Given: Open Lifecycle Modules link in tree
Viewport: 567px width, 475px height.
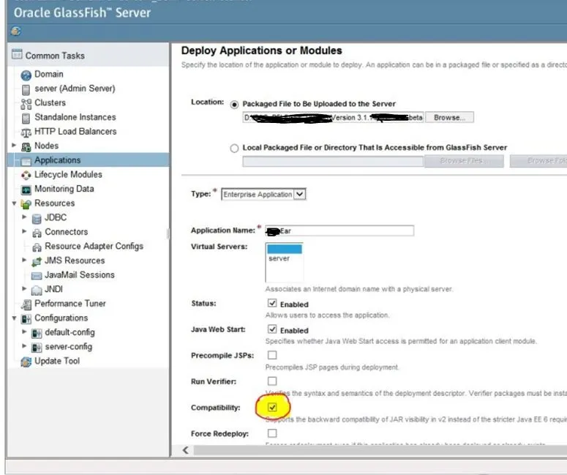Looking at the screenshot, I should click(68, 174).
